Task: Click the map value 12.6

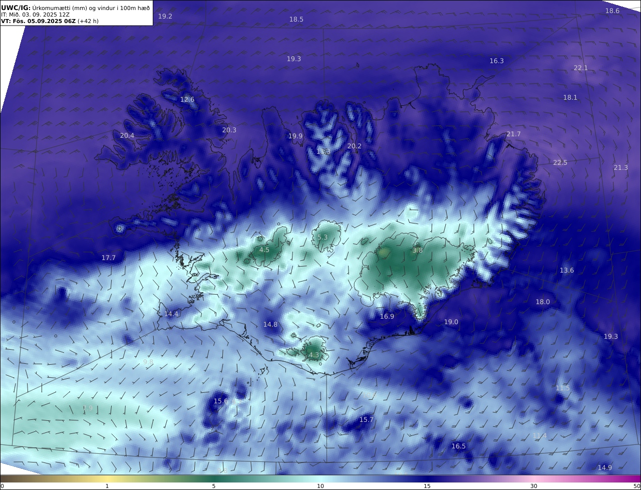Action: 187,100
